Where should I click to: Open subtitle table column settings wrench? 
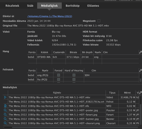click(x=141, y=70)
